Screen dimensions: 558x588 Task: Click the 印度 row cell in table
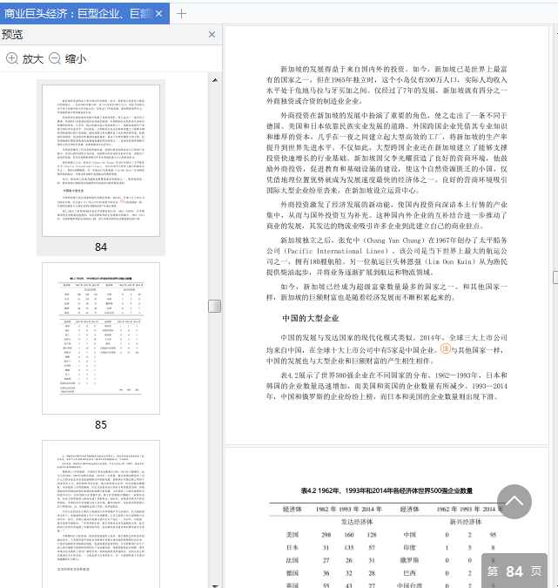(410, 548)
